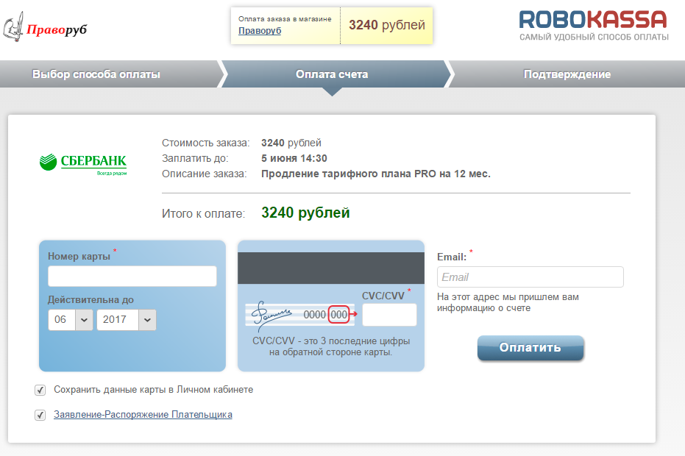Screen dimensions: 685x456
Task: Toggle the save card data checkbox
Action: click(x=40, y=390)
